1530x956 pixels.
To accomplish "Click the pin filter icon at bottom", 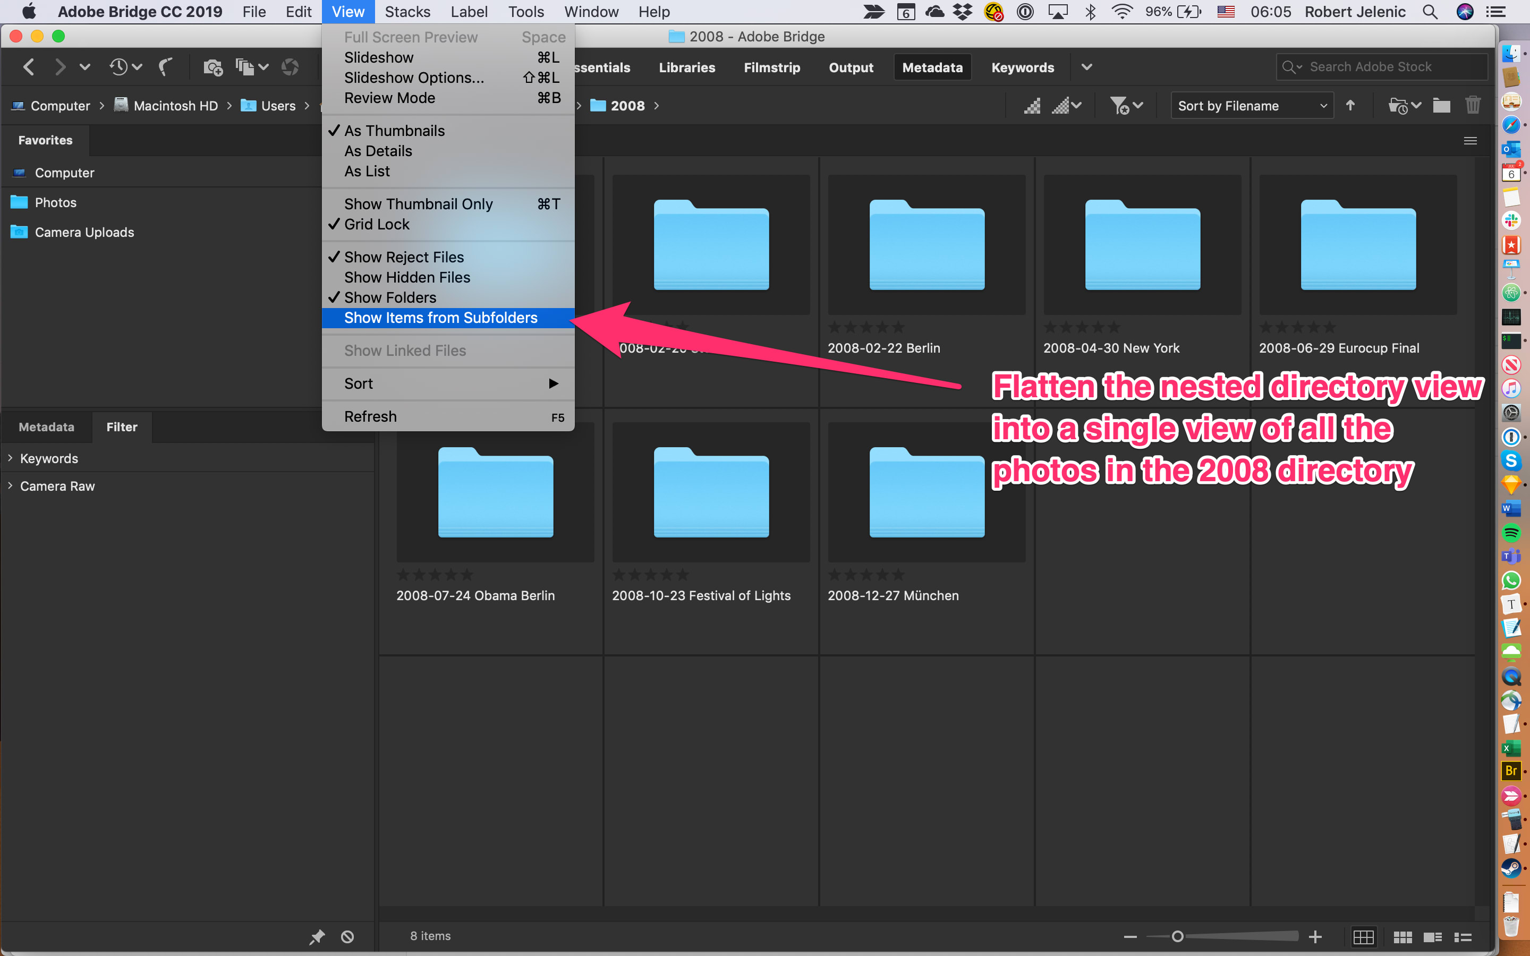I will 317,936.
